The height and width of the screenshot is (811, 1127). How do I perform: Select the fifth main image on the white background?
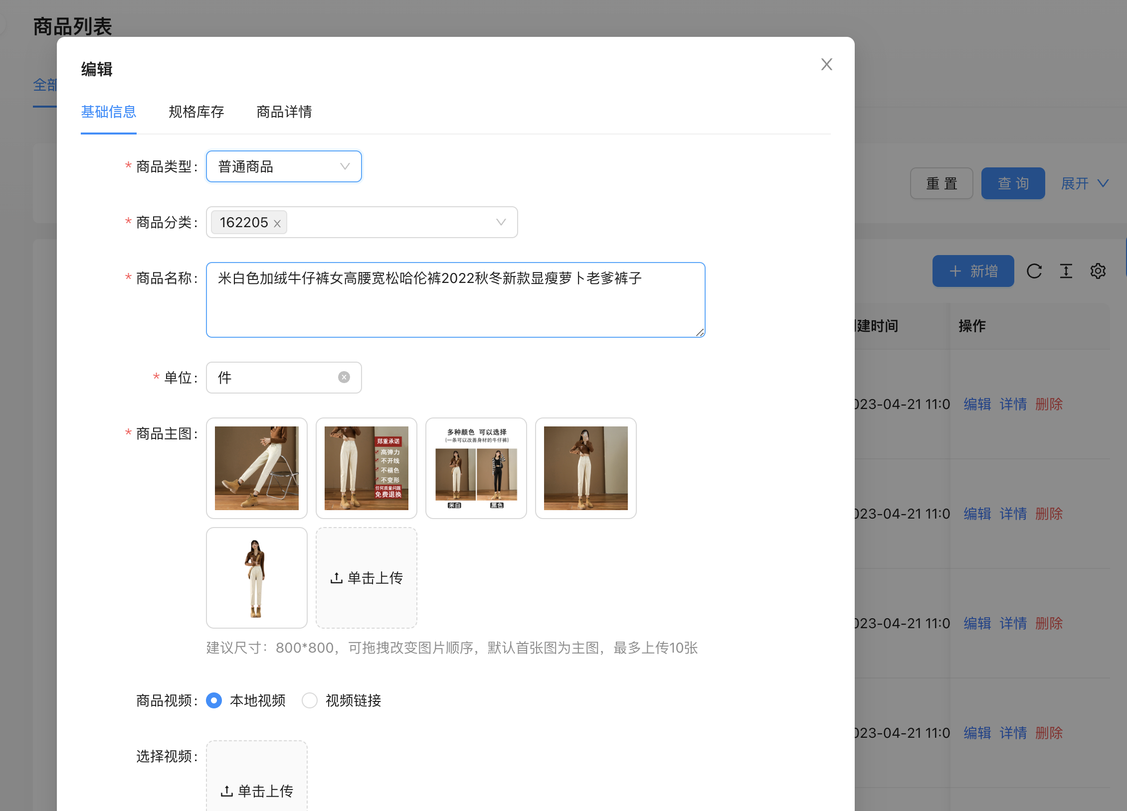pyautogui.click(x=257, y=578)
